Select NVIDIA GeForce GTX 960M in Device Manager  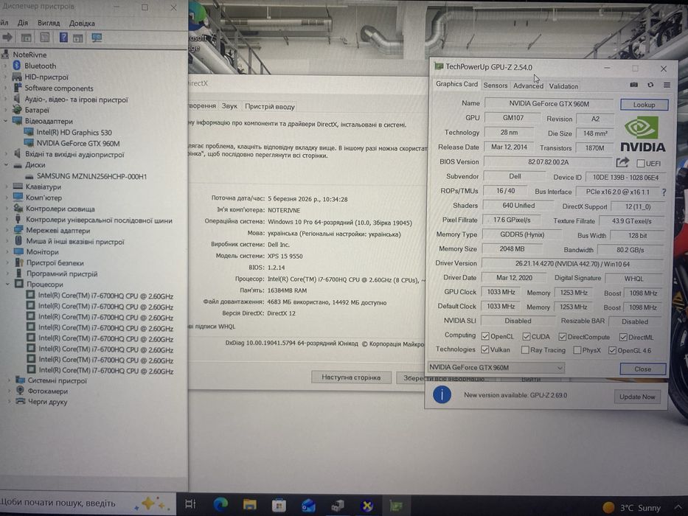coord(77,143)
